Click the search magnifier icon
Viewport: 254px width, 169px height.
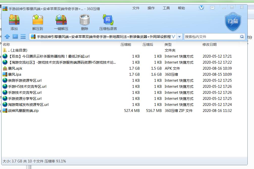(x=242, y=37)
